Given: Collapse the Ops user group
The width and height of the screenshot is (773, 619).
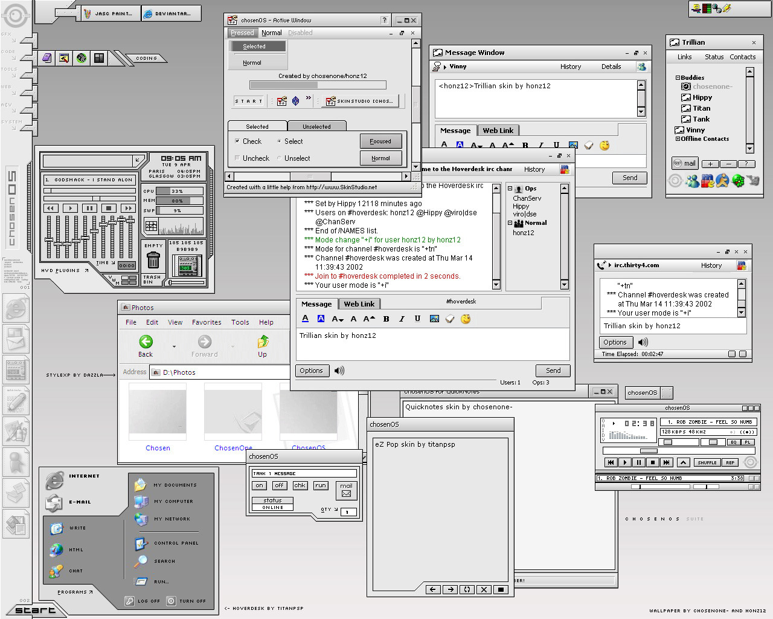Looking at the screenshot, I should [x=510, y=189].
